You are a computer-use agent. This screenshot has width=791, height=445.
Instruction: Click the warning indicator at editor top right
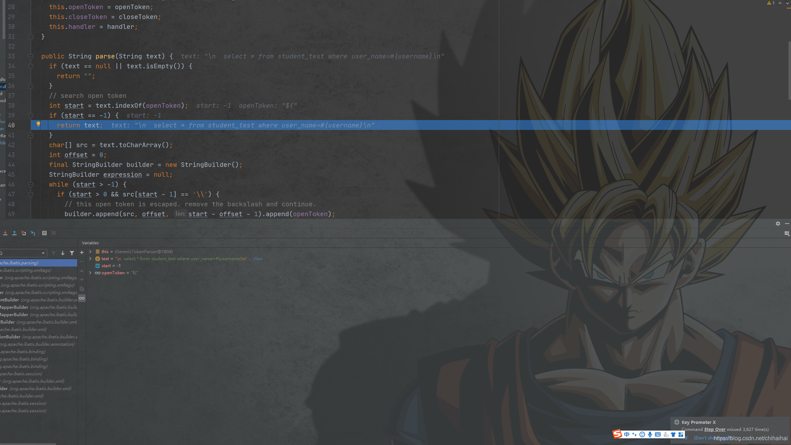click(x=771, y=3)
